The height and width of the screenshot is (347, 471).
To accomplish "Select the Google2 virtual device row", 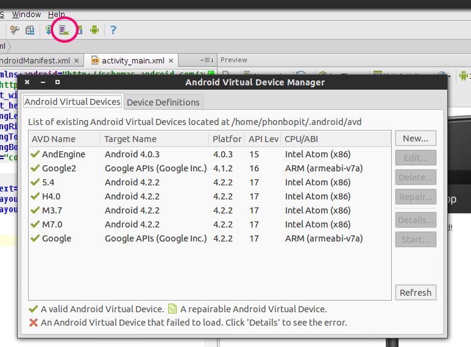I will click(x=210, y=168).
